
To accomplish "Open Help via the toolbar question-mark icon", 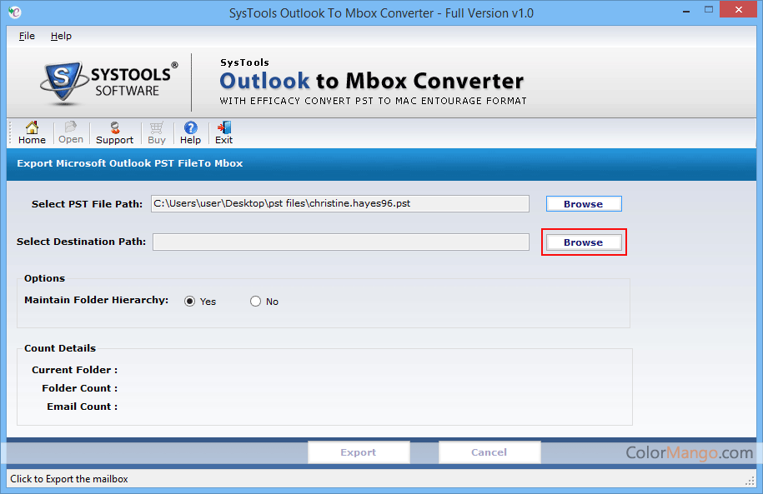I will pos(190,132).
